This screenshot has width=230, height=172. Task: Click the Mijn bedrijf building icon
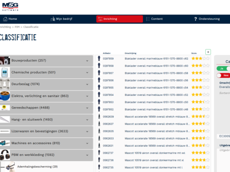pos(53,19)
